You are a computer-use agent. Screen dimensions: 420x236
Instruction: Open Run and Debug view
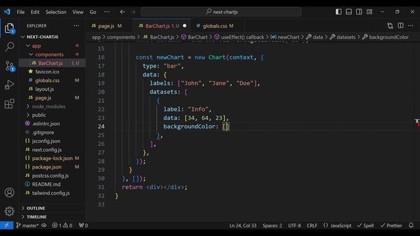tap(9, 85)
